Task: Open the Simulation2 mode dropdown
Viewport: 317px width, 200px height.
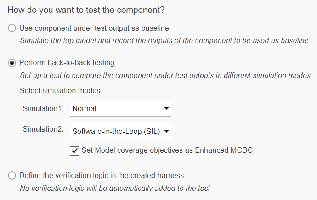Action: pos(120,131)
